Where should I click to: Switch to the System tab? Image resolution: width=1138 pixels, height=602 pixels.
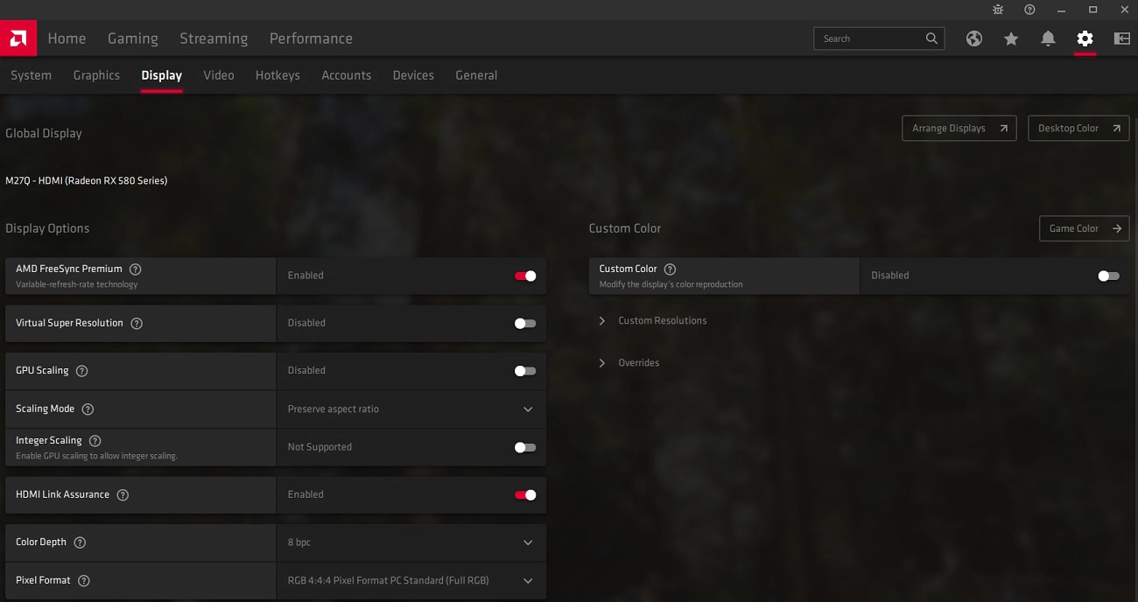[31, 75]
